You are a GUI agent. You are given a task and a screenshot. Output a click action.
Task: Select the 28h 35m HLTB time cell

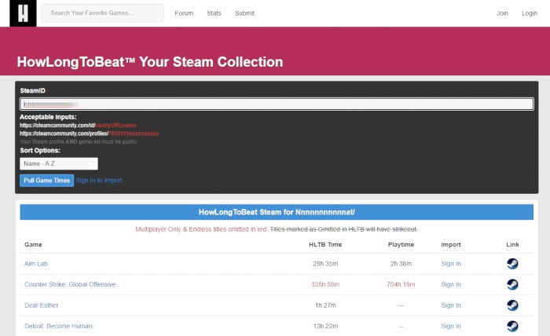[325, 264]
